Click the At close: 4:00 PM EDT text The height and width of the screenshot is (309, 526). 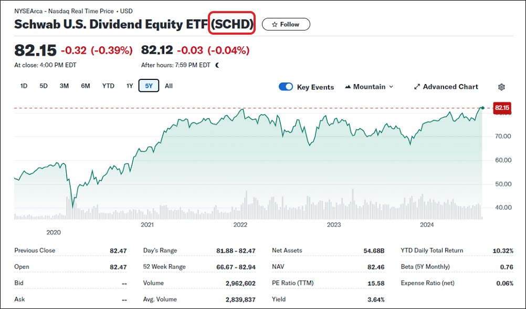coord(45,65)
